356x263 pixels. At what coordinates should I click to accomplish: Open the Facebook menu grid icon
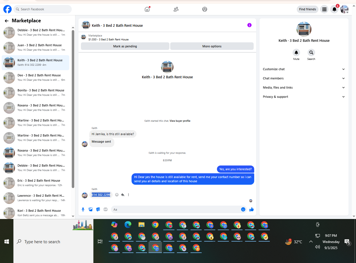click(324, 9)
